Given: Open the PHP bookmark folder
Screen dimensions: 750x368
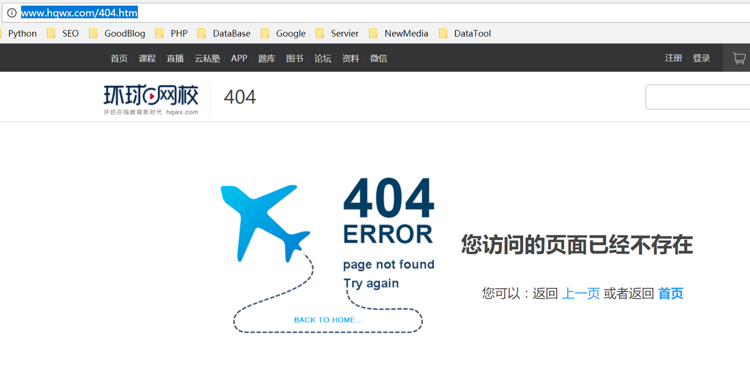Looking at the screenshot, I should [172, 33].
